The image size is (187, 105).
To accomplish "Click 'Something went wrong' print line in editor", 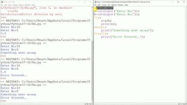I will click(x=127, y=30).
